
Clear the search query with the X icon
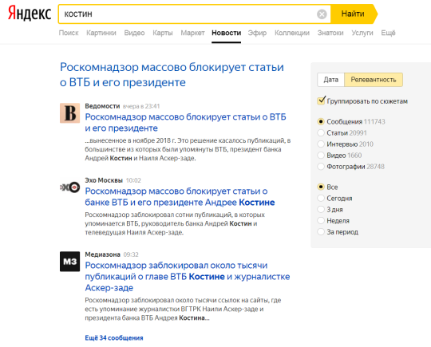pos(322,14)
